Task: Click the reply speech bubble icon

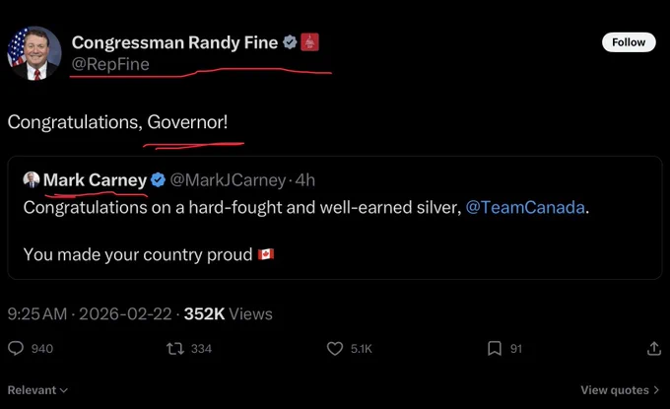Action: 16,348
